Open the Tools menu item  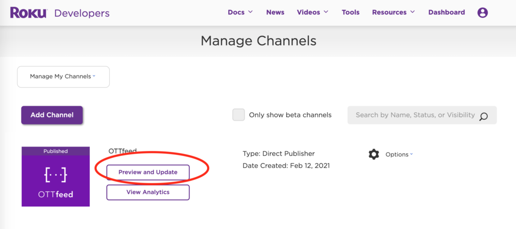[350, 12]
